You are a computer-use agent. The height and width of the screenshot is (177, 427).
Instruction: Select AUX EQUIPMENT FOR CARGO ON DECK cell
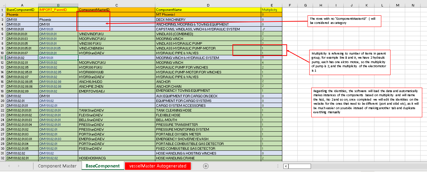(x=208, y=96)
